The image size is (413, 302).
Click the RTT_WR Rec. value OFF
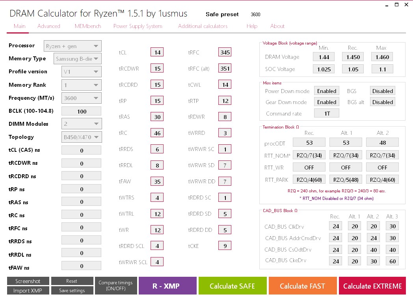click(x=309, y=167)
